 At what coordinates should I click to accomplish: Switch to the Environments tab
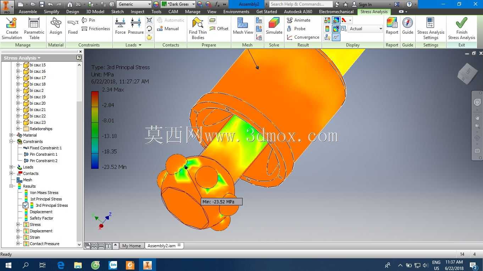[x=237, y=12]
